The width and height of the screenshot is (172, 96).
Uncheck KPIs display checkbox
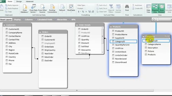click(x=70, y=19)
